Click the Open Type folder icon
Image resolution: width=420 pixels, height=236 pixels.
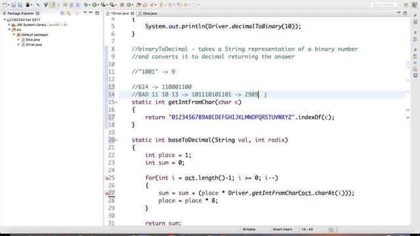(138, 5)
